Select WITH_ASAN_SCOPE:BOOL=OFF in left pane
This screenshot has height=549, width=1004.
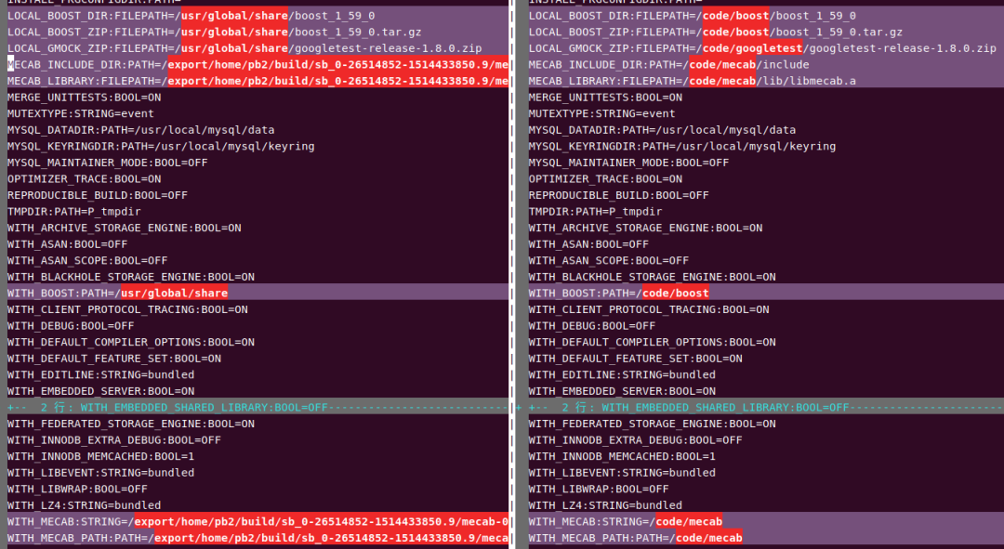(87, 260)
